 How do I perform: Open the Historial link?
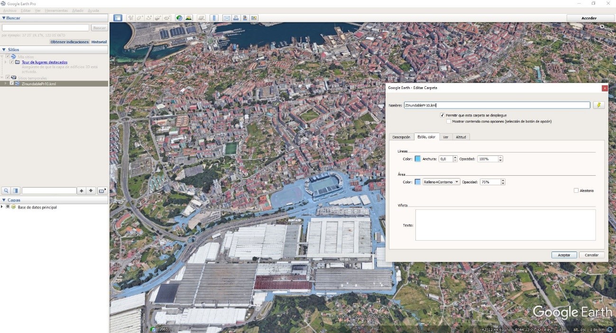(99, 42)
